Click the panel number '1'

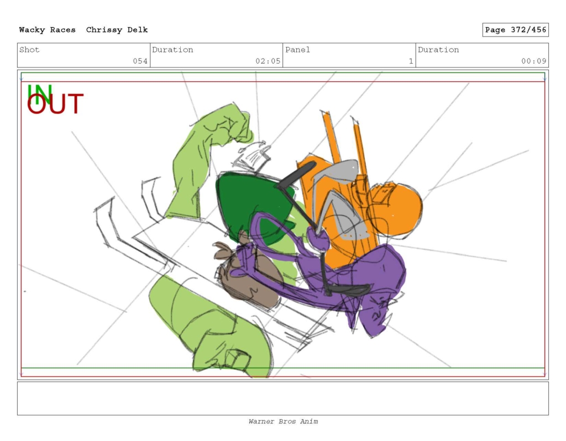click(411, 61)
